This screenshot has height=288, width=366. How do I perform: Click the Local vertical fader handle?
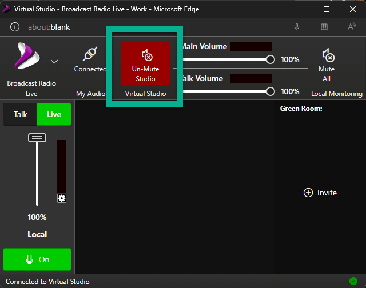[x=37, y=138]
